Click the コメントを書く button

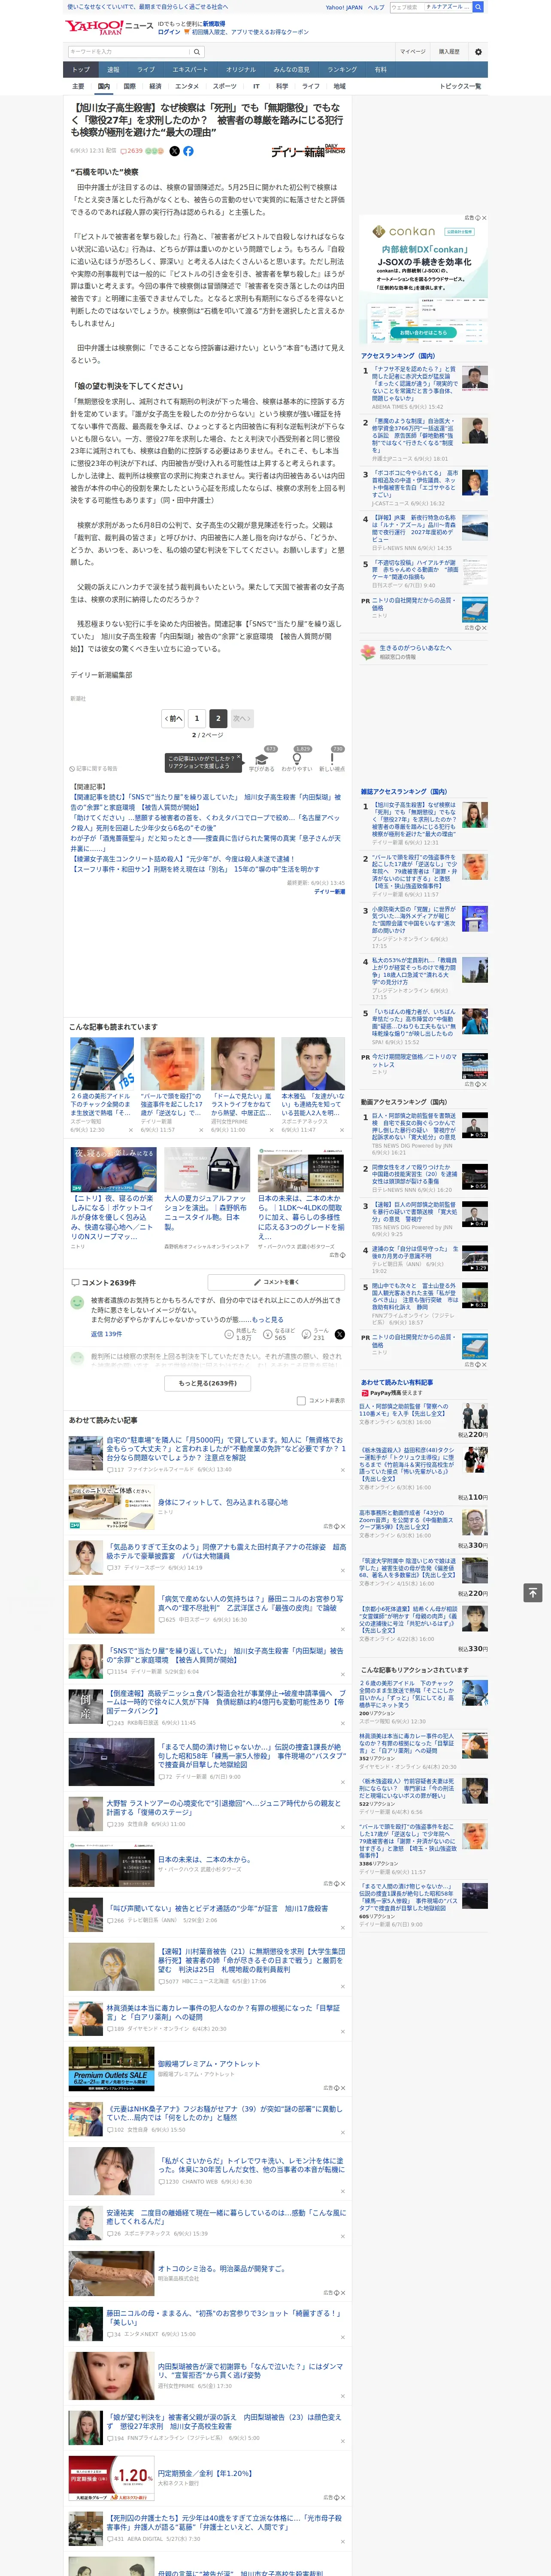coord(276,1282)
